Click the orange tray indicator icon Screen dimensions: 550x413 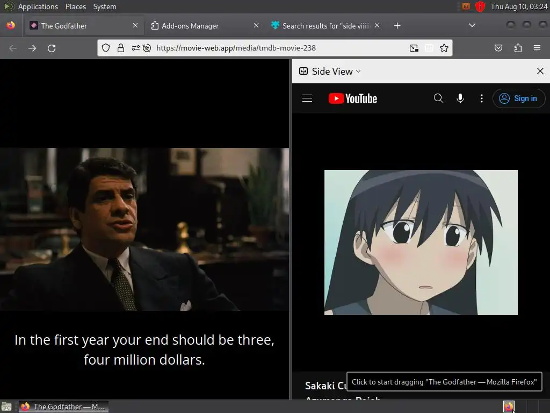pos(466,6)
